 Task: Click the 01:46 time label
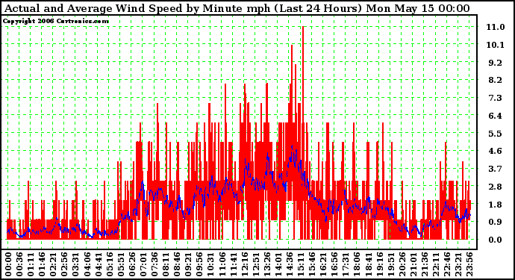(42, 264)
